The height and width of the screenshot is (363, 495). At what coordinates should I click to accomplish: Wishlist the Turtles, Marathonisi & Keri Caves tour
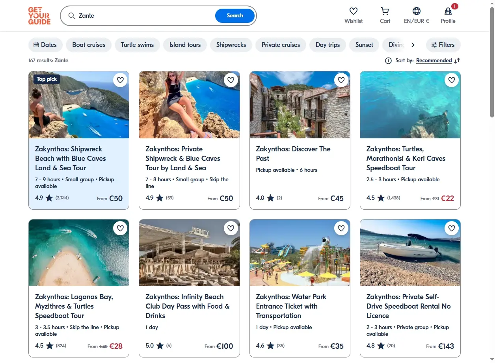452,80
